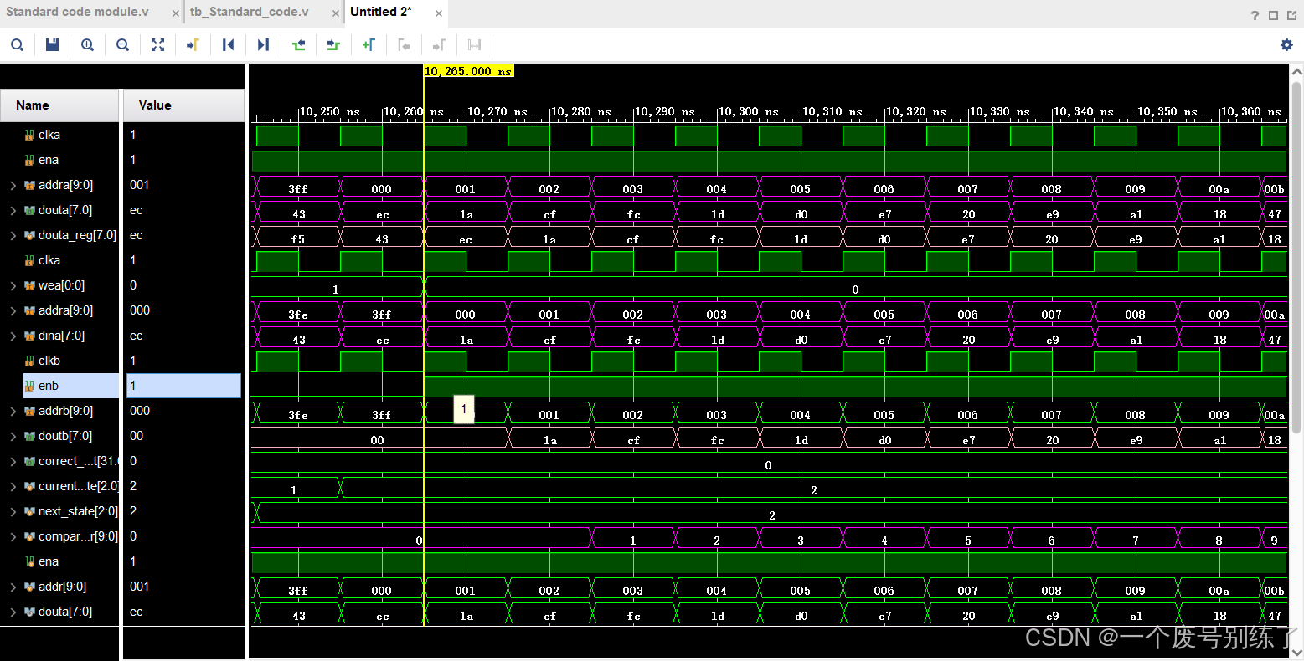Zoom out of the waveform

coord(122,45)
